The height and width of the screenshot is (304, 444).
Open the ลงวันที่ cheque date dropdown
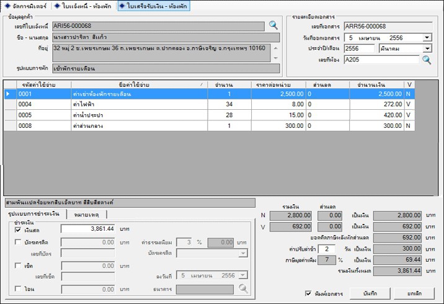tap(243, 275)
